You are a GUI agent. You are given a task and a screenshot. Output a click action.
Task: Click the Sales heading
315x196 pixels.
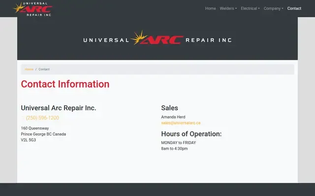169,108
